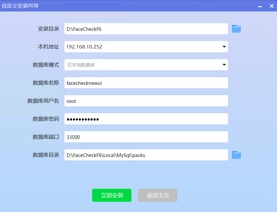Screen dimensions: 277x212
Task: Expand the 本机地址 dropdown arrow
Action: tap(224, 47)
